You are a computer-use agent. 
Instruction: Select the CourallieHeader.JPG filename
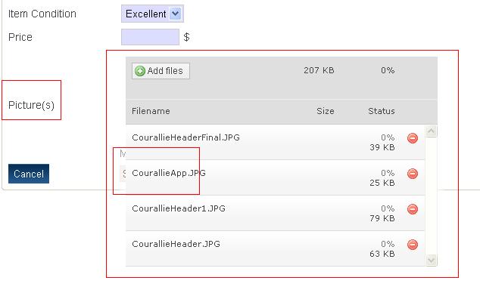[176, 244]
